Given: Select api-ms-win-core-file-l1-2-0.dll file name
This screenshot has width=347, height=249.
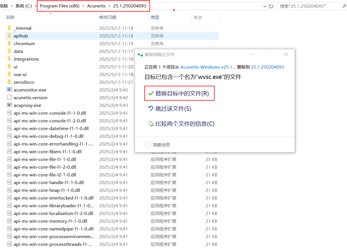Looking at the screenshot, I should point(45,167).
